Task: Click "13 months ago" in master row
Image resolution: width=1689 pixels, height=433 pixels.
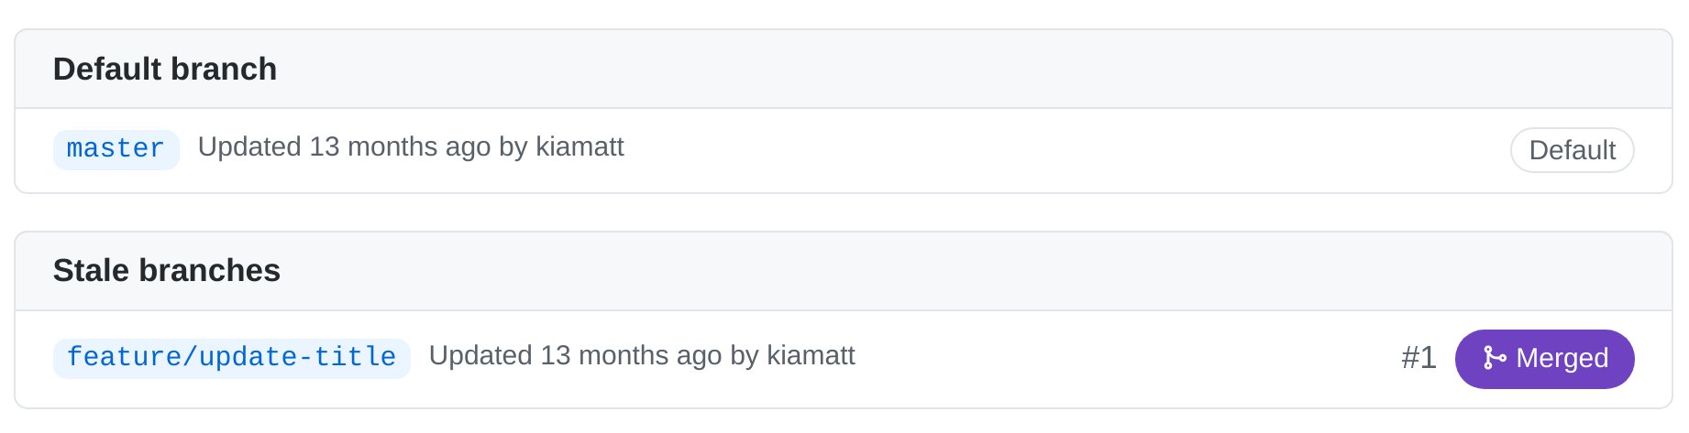Action: point(399,147)
